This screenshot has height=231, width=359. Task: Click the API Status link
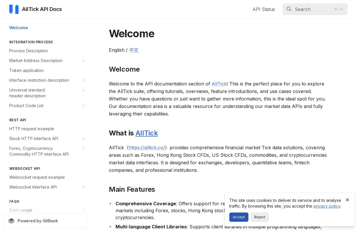264,9
